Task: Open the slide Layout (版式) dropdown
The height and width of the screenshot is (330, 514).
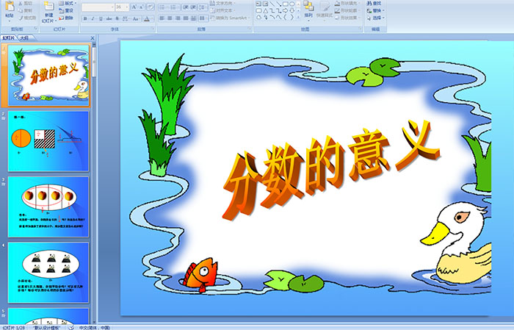Action: coord(68,3)
